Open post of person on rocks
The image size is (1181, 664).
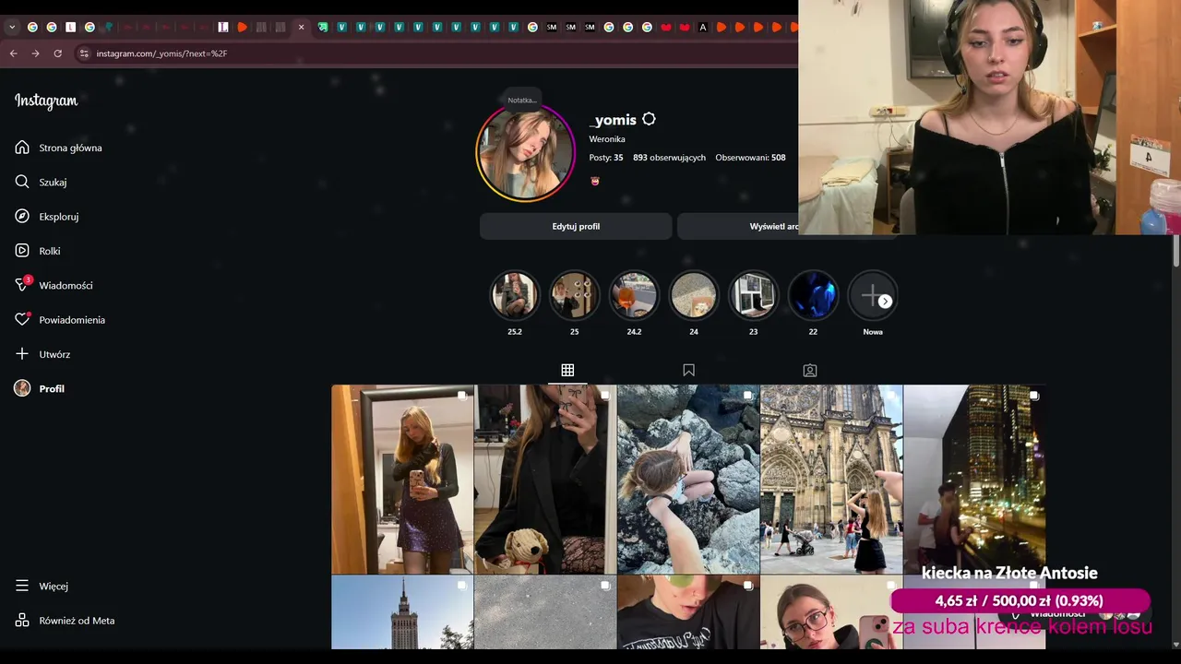(688, 480)
